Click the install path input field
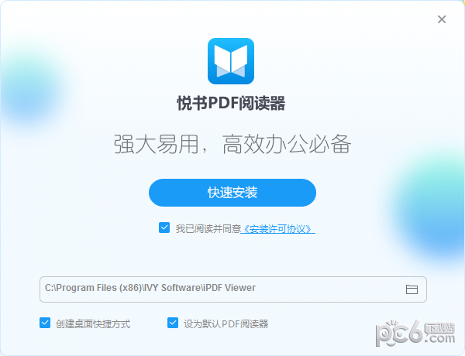 coord(233,289)
